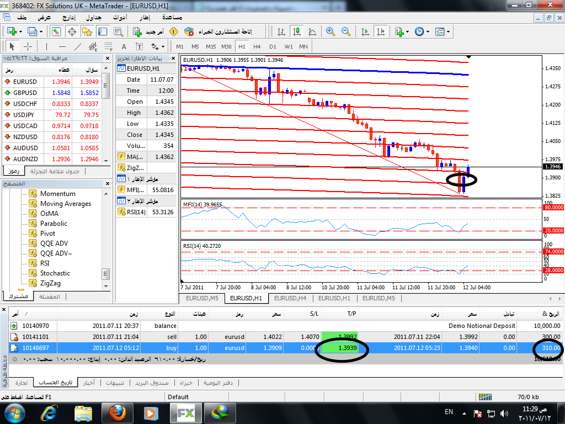
Task: Select the Crosshair tool
Action: click(x=28, y=46)
